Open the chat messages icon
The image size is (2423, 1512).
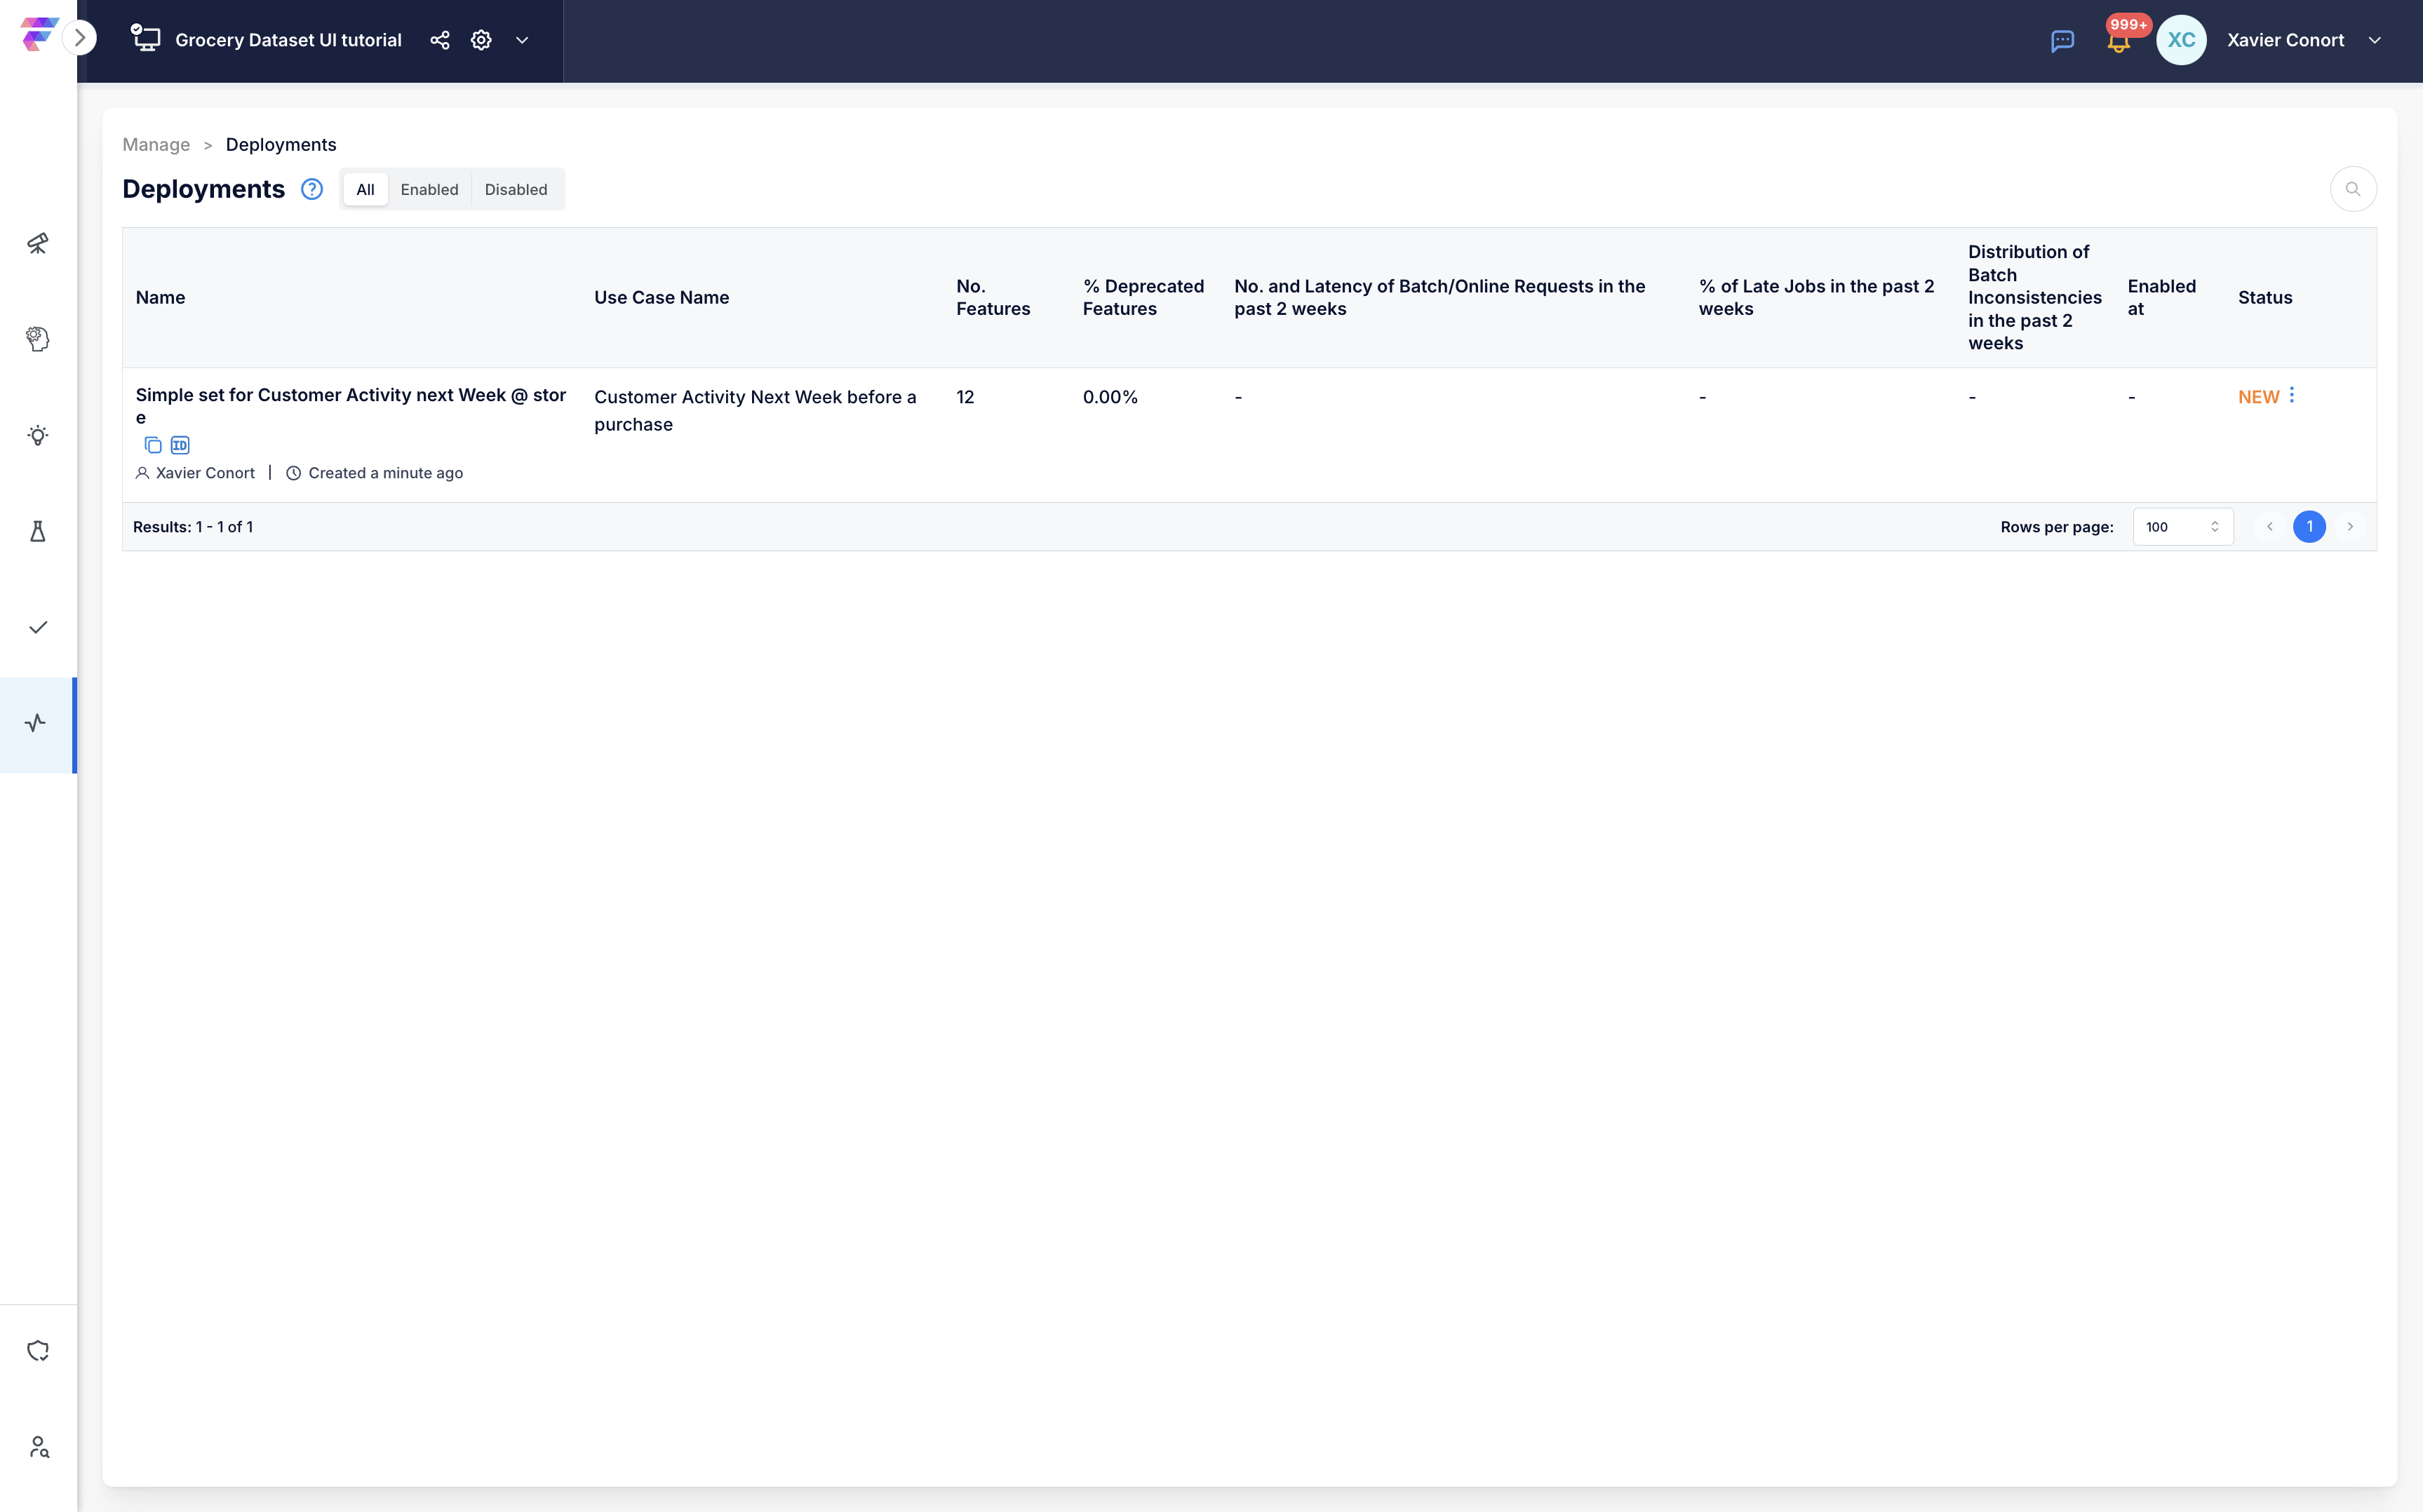[2062, 41]
